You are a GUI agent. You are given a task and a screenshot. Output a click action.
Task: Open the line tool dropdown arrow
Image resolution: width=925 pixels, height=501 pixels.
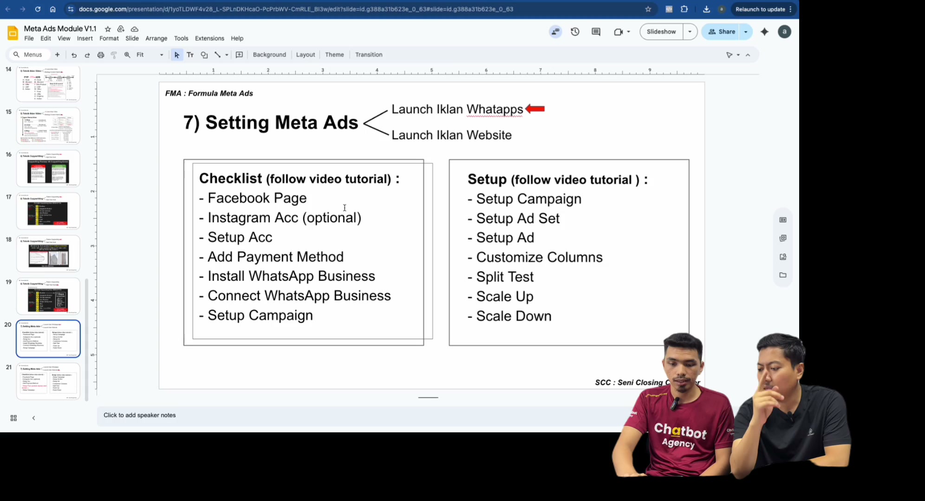coord(227,55)
